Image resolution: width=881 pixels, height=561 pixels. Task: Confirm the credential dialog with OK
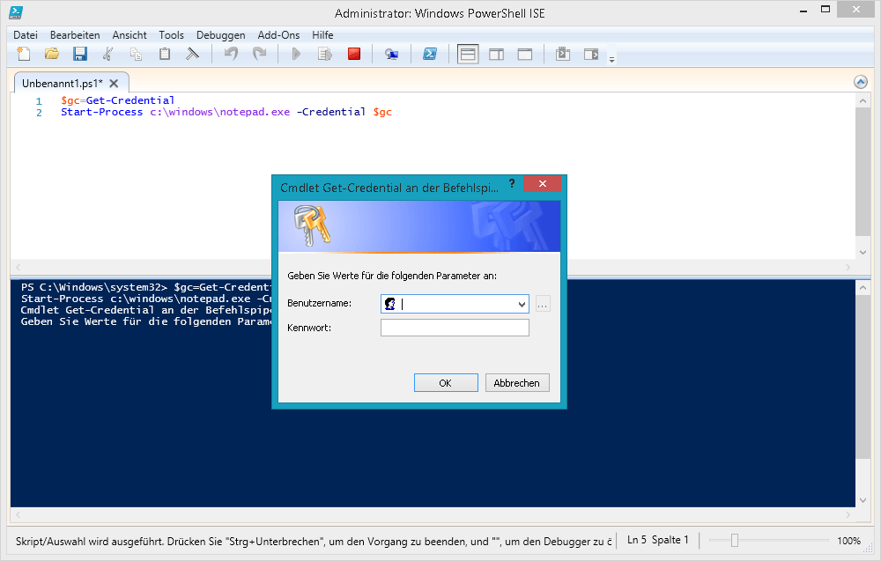click(x=446, y=382)
